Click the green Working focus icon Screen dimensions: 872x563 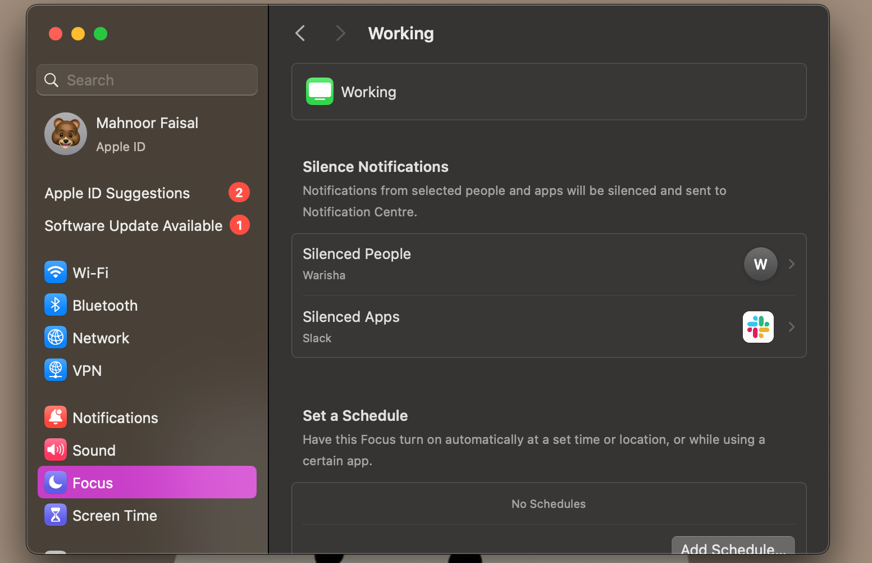tap(319, 91)
